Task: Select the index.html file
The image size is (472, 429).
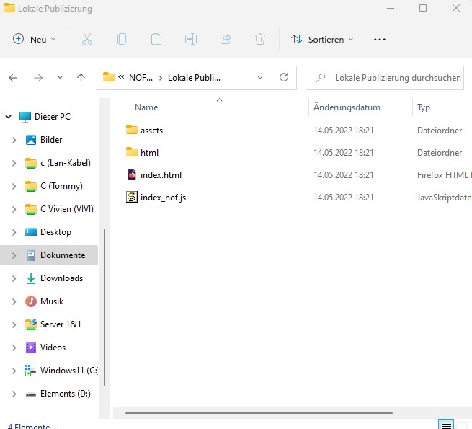Action: pos(161,175)
